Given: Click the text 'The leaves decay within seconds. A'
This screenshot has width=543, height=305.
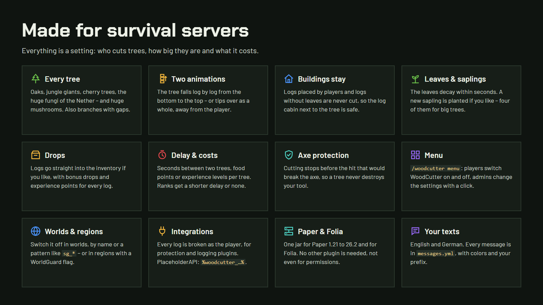Looking at the screenshot, I should 456,92.
